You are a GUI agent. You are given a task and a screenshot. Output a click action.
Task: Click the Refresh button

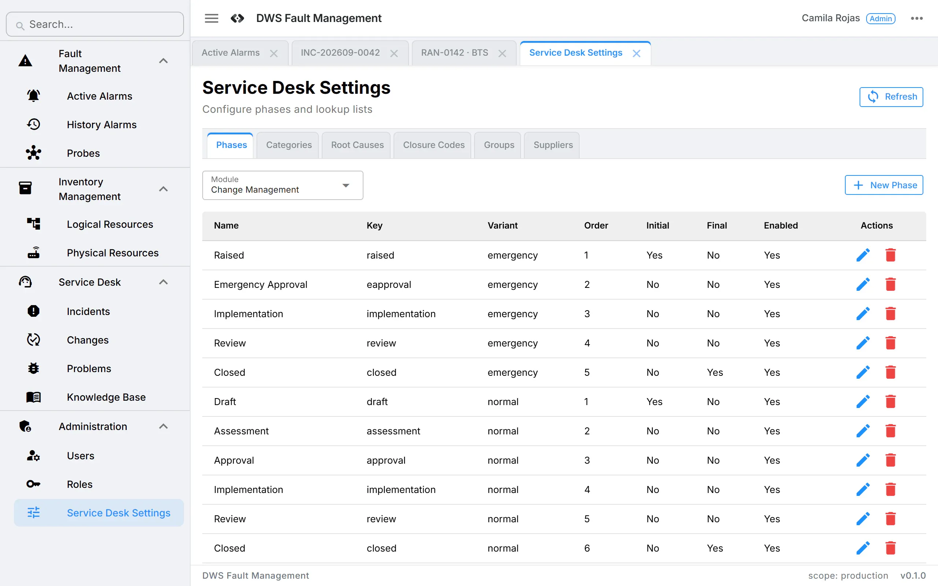pos(891,96)
